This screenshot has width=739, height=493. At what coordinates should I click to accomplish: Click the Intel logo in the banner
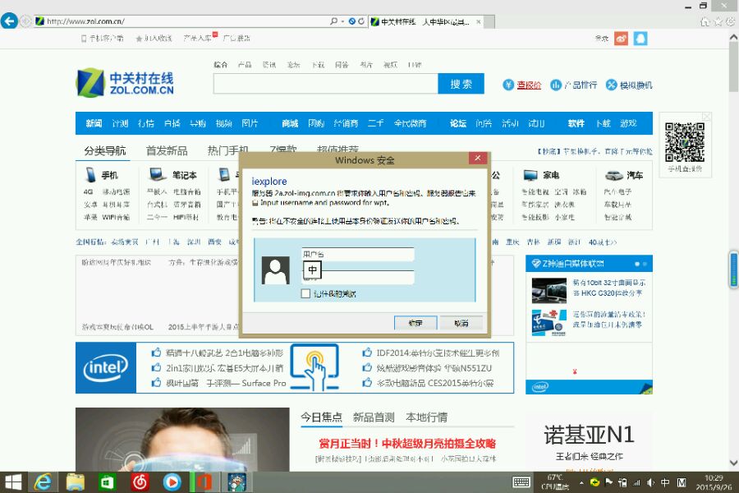106,368
